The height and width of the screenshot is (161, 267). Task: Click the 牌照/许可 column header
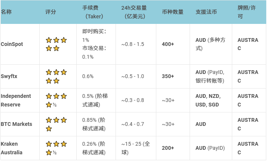pyautogui.click(x=248, y=12)
